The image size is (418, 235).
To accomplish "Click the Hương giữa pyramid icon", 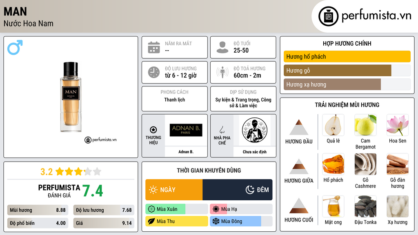I will pyautogui.click(x=299, y=166).
